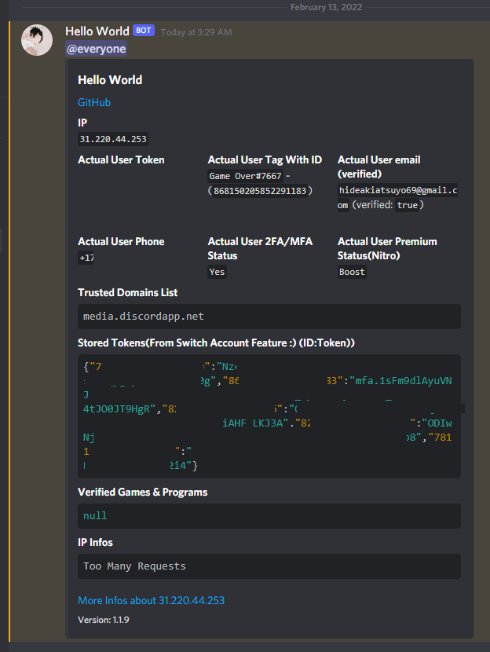
Task: Open the More Infos about 31.220.44.253 link
Action: (152, 600)
